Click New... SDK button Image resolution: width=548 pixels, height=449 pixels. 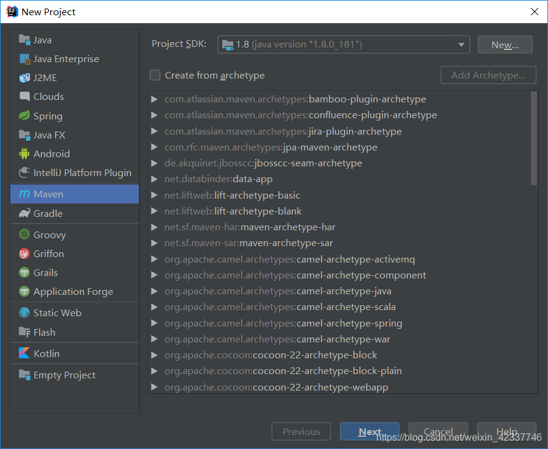tap(505, 44)
